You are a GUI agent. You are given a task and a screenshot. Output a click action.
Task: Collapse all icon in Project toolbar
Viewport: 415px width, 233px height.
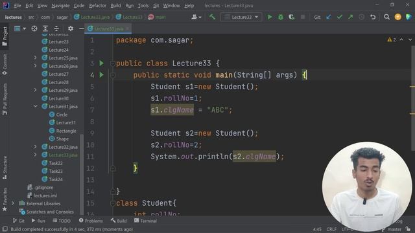point(56,28)
